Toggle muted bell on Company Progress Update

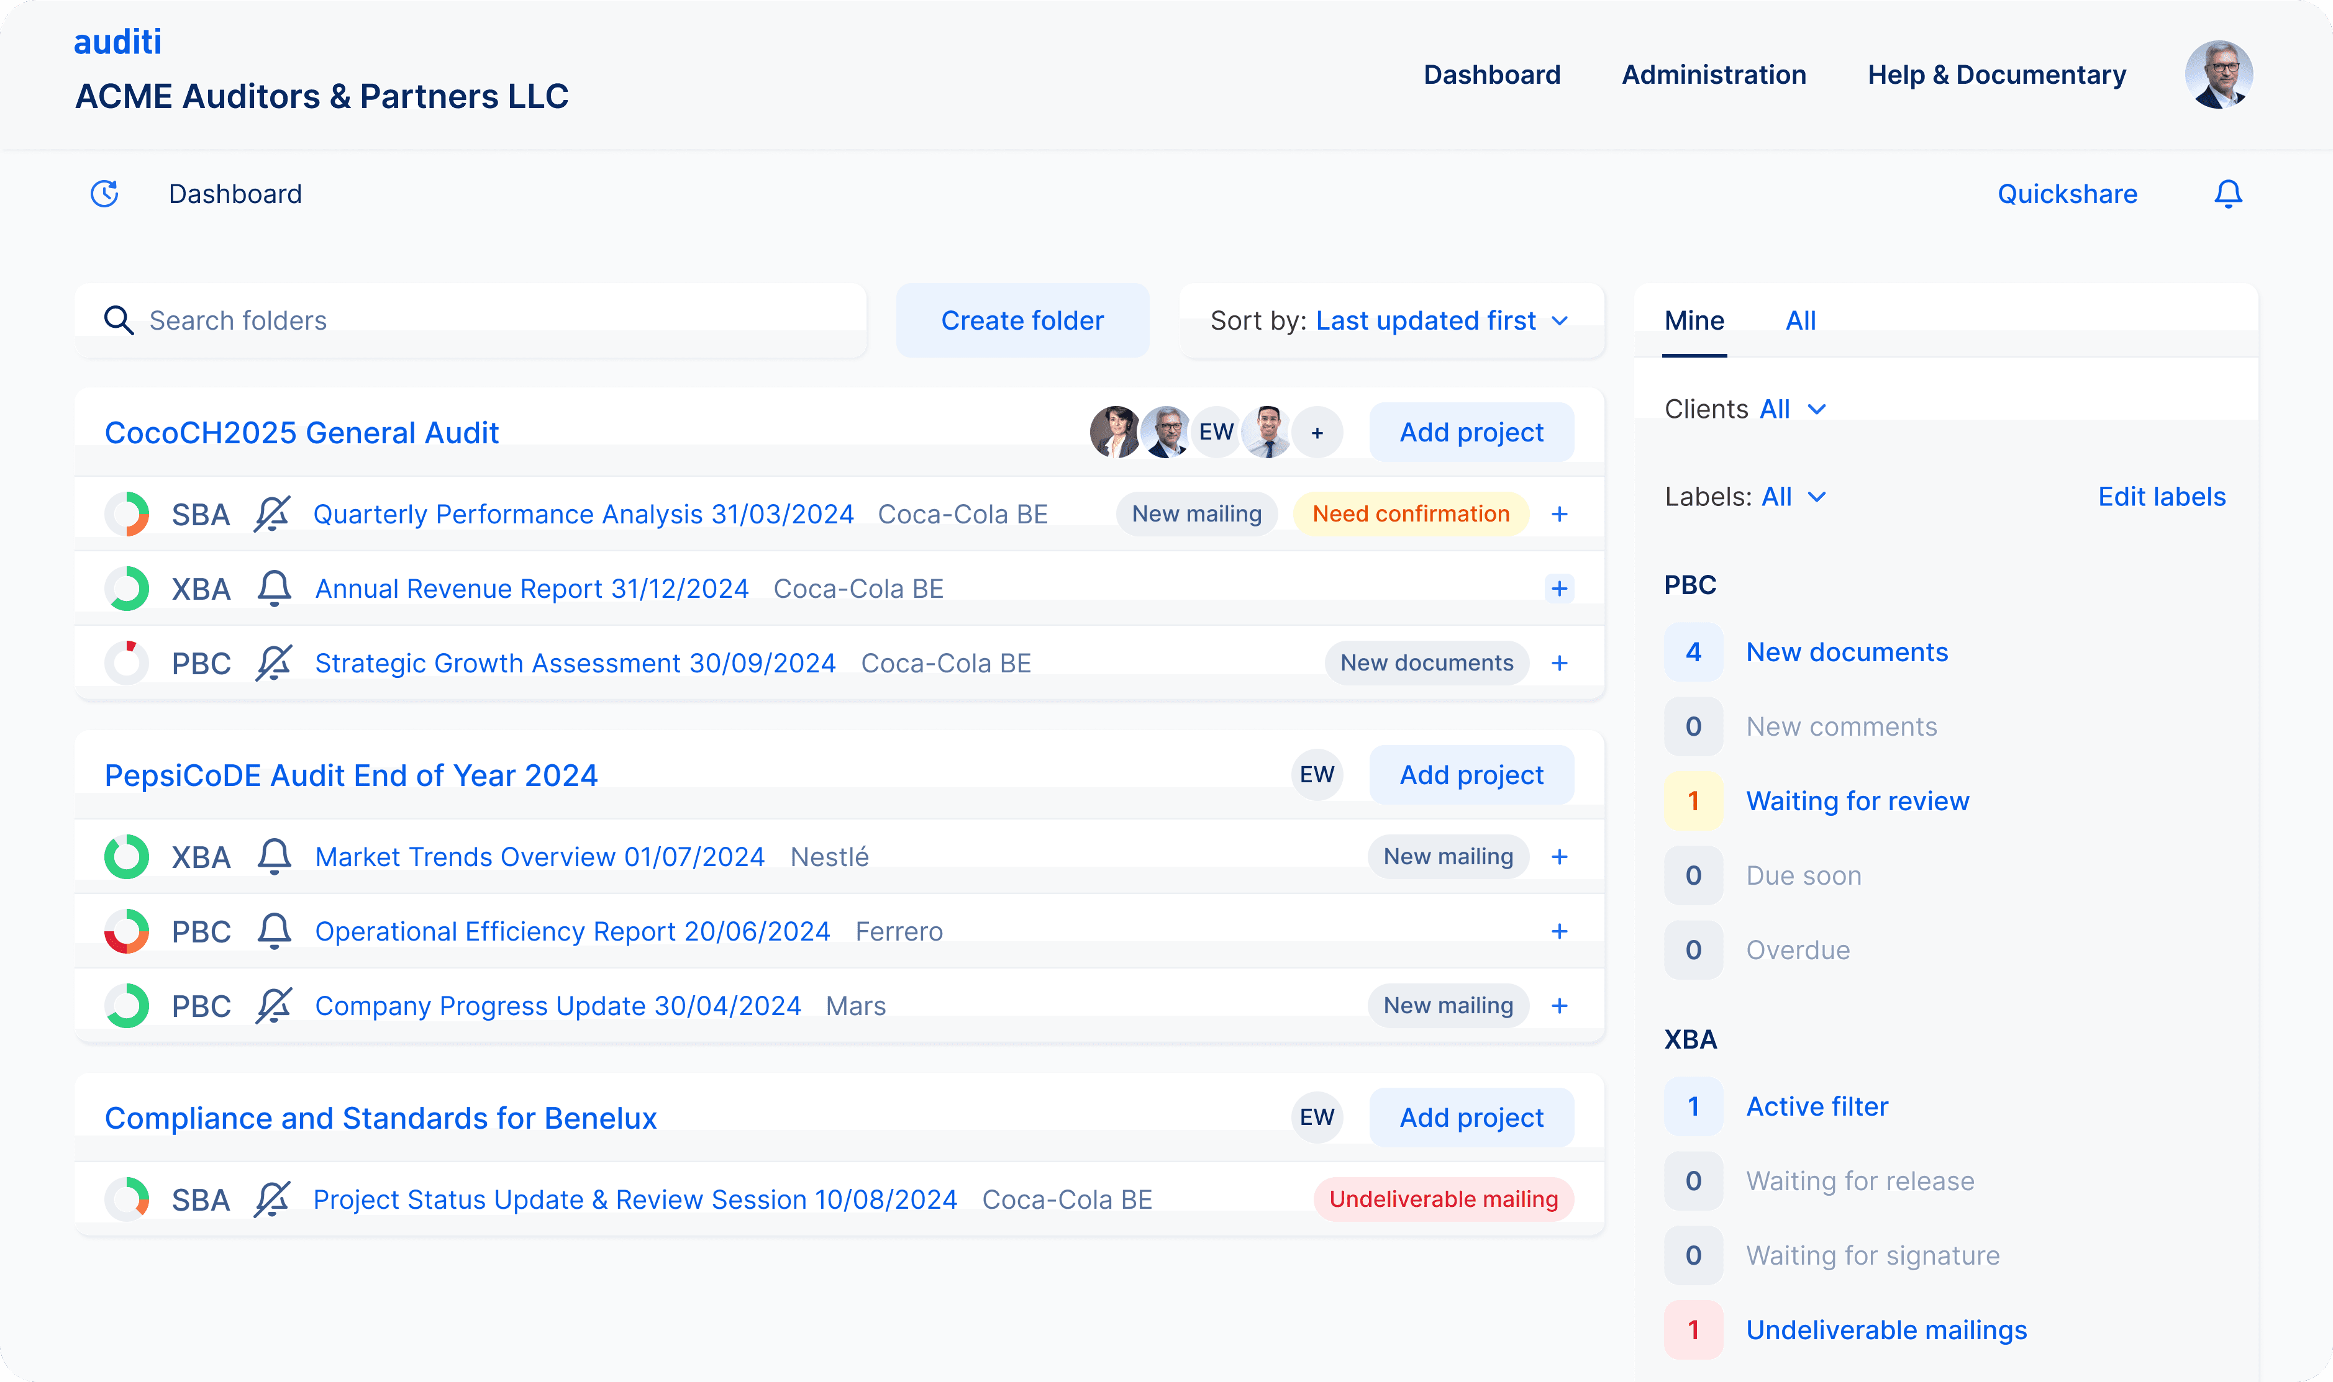coord(274,1006)
